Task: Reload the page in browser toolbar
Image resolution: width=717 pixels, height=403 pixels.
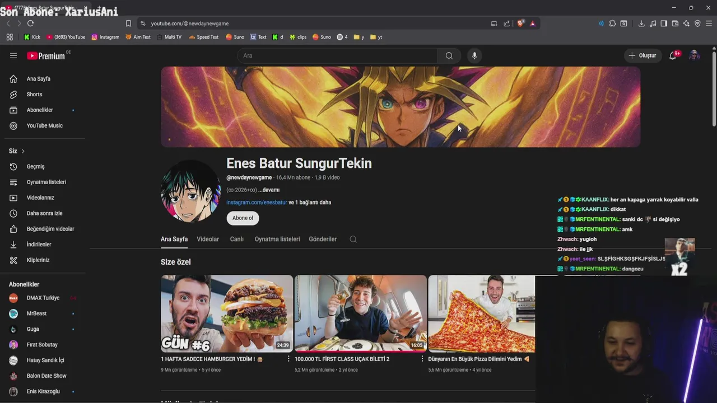Action: pyautogui.click(x=30, y=24)
